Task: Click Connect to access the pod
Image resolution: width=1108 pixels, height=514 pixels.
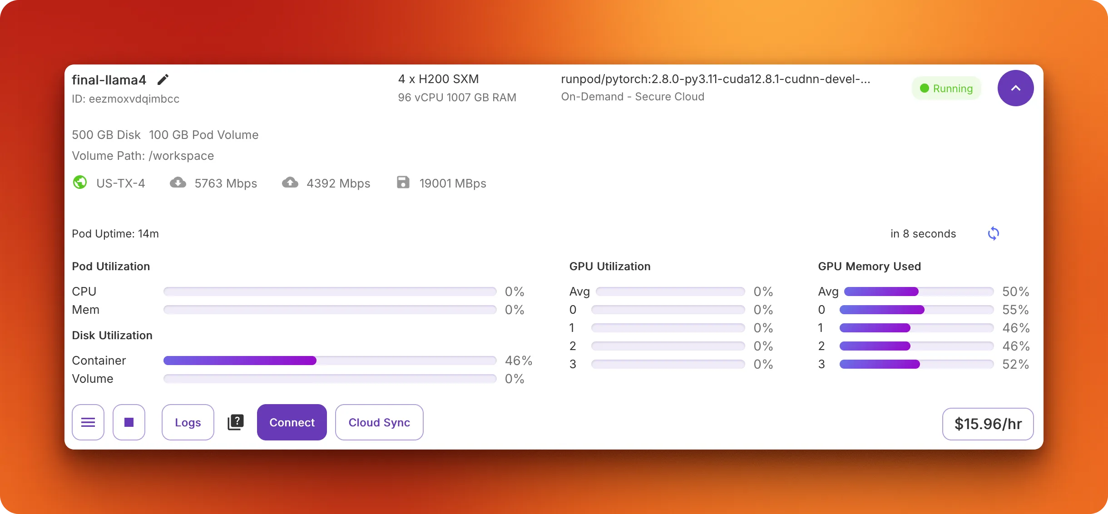Action: pos(292,422)
